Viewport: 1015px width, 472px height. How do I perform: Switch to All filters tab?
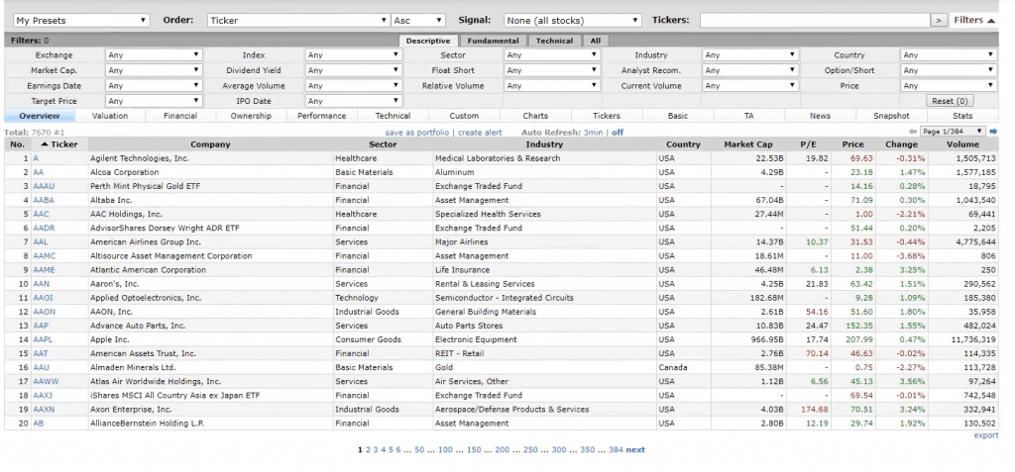(596, 41)
